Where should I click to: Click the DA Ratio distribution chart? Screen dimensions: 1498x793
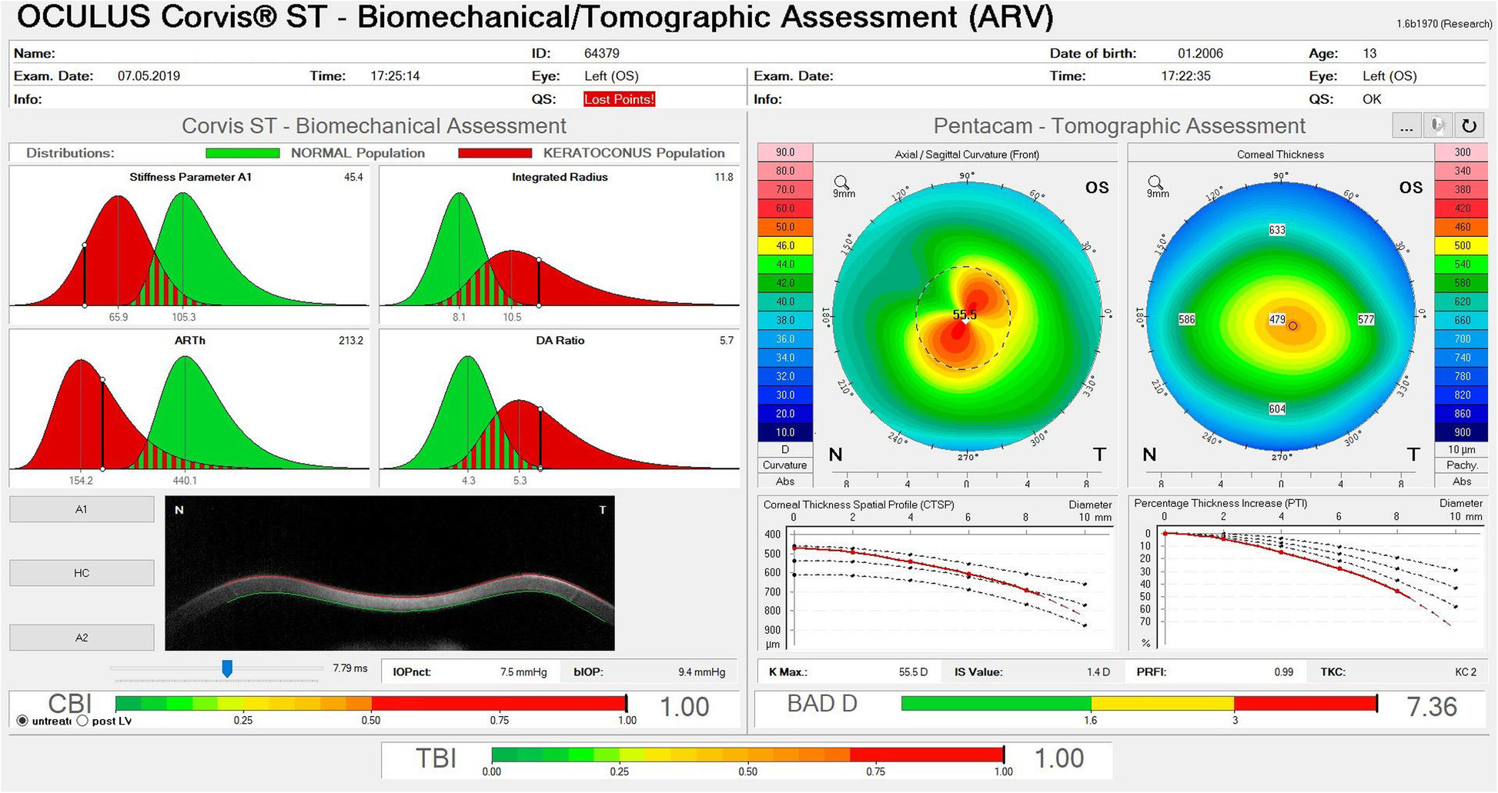point(560,408)
